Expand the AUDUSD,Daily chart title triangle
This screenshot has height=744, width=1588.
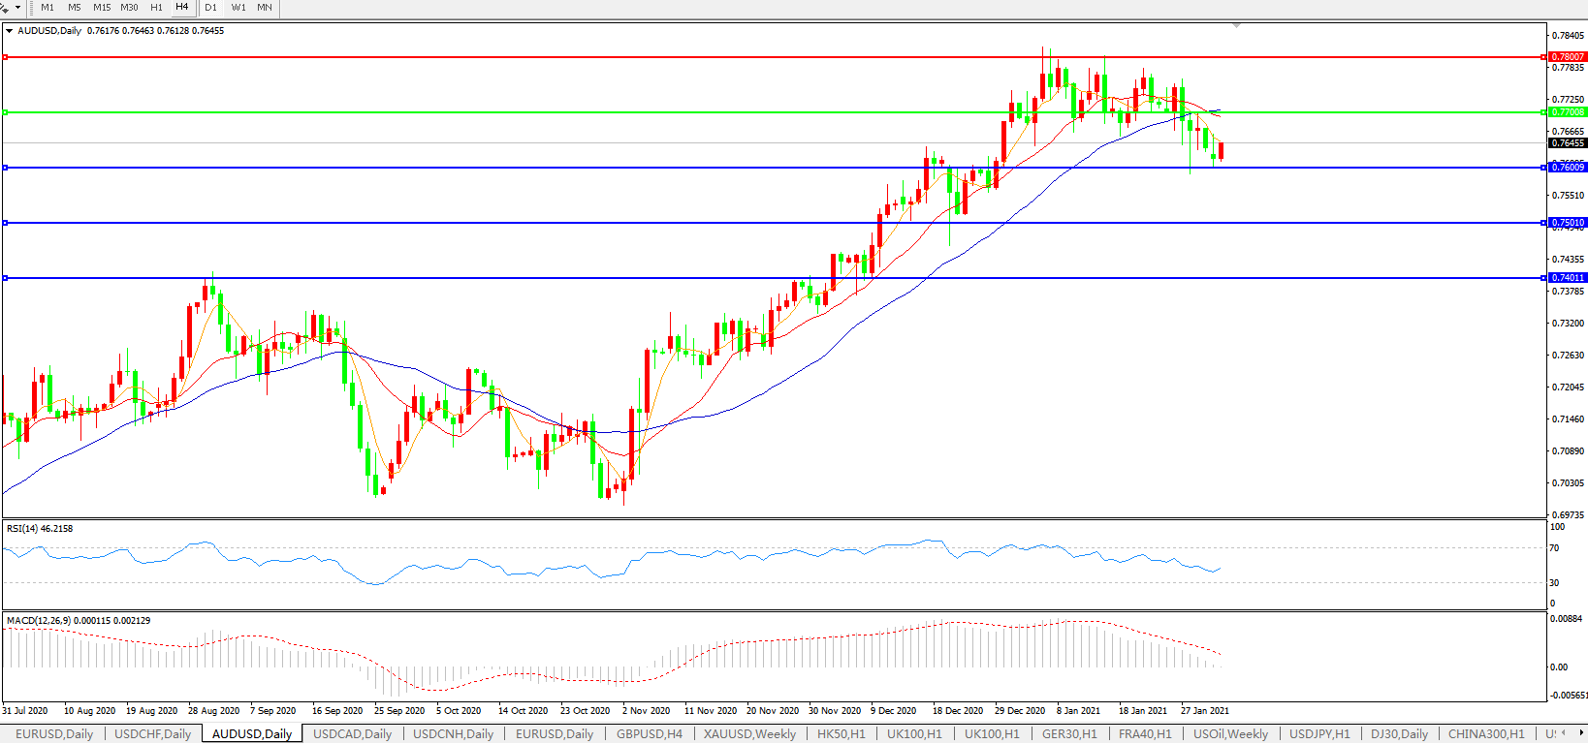[10, 31]
